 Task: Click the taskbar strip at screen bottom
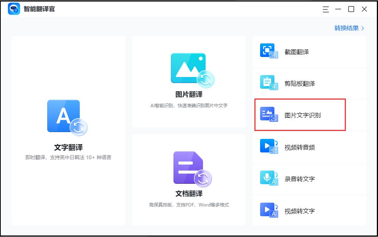tap(189, 235)
